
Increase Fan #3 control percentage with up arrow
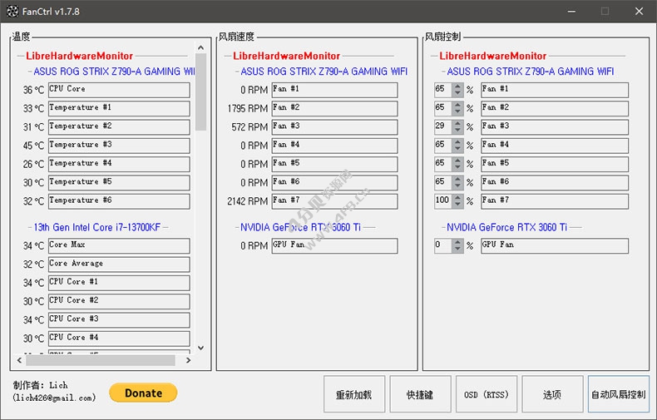(457, 123)
